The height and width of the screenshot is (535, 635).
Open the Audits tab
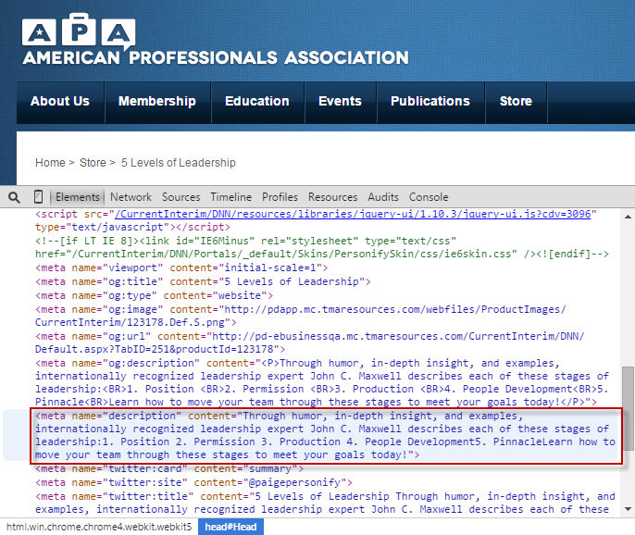coord(383,197)
